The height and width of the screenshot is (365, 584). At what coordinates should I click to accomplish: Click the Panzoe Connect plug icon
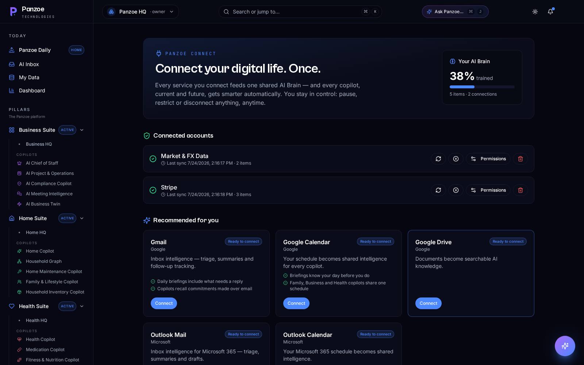[159, 54]
